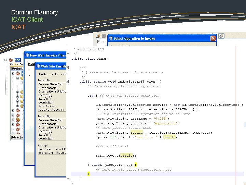The image size is (246, 185).
Task: Click the red coffee cup project icon in the Projects tree
Action: pyautogui.click(x=18, y=124)
